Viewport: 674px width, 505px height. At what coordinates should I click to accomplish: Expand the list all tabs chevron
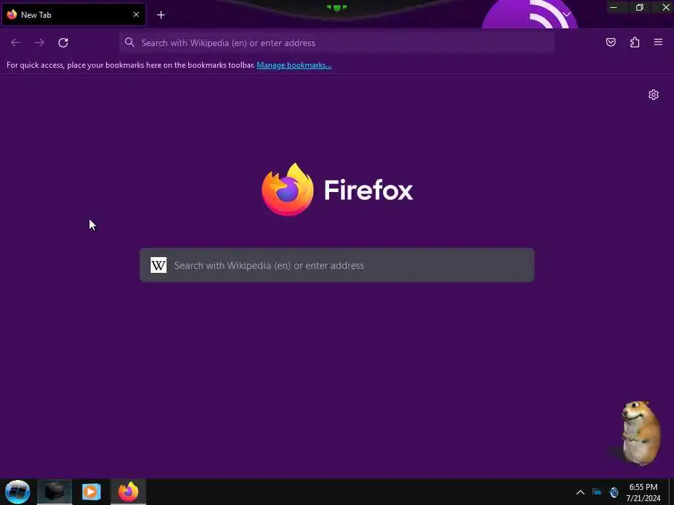pyautogui.click(x=567, y=14)
